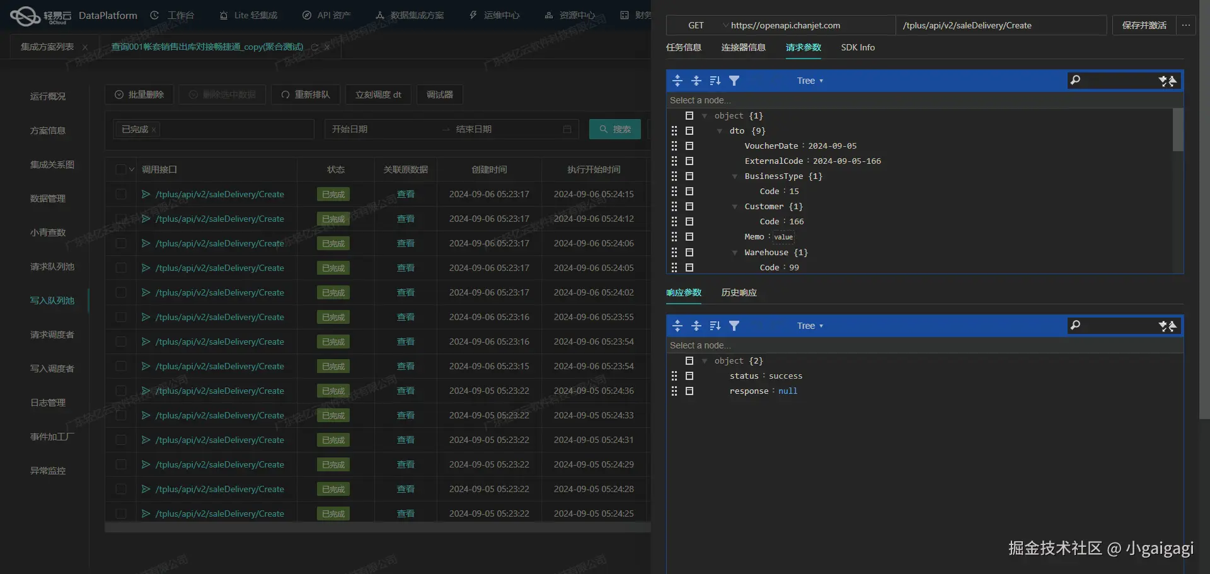Toggle the select-all checkbox in table header
This screenshot has width=1210, height=574.
(x=121, y=169)
